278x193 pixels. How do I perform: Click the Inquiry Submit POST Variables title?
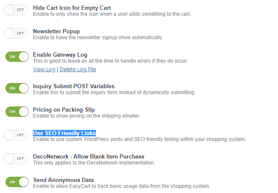click(74, 86)
